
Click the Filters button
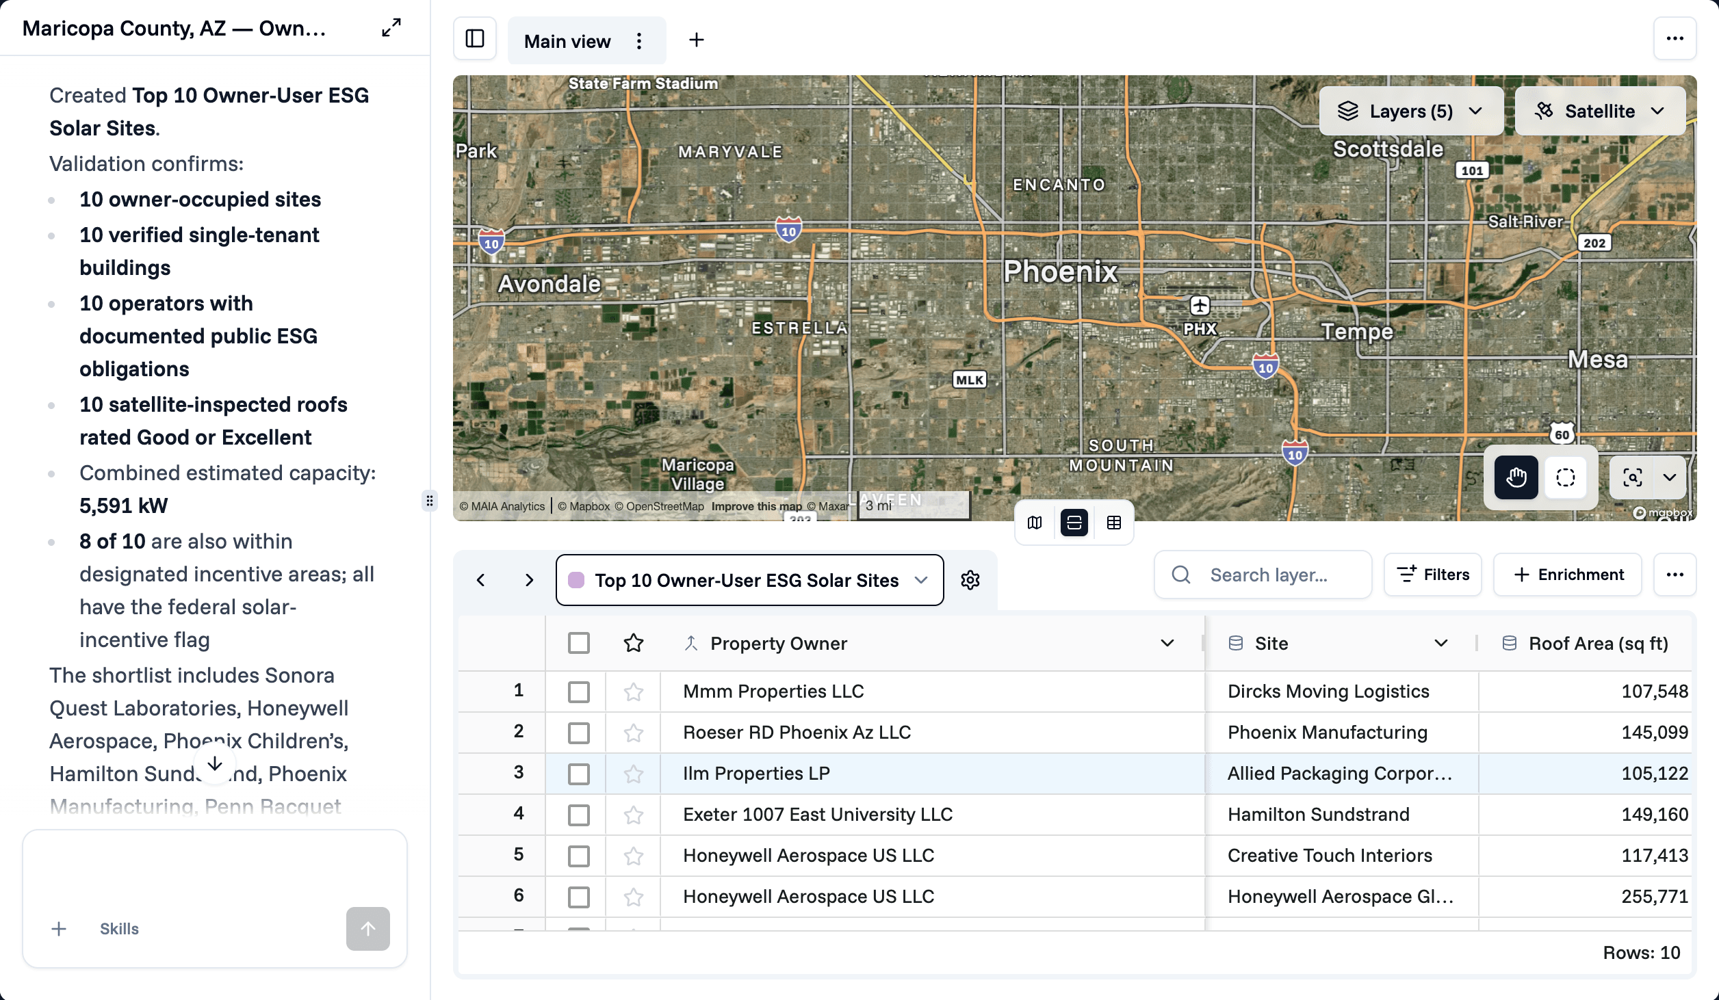coord(1433,575)
